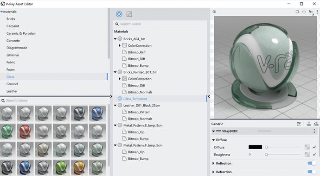The height and width of the screenshot is (176, 320).
Task: Switch to the Textures category icon
Action: (129, 14)
